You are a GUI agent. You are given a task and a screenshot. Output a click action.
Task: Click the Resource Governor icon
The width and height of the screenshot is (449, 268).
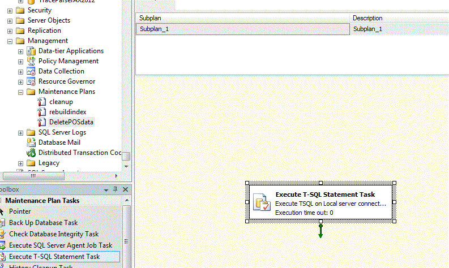pyautogui.click(x=31, y=81)
